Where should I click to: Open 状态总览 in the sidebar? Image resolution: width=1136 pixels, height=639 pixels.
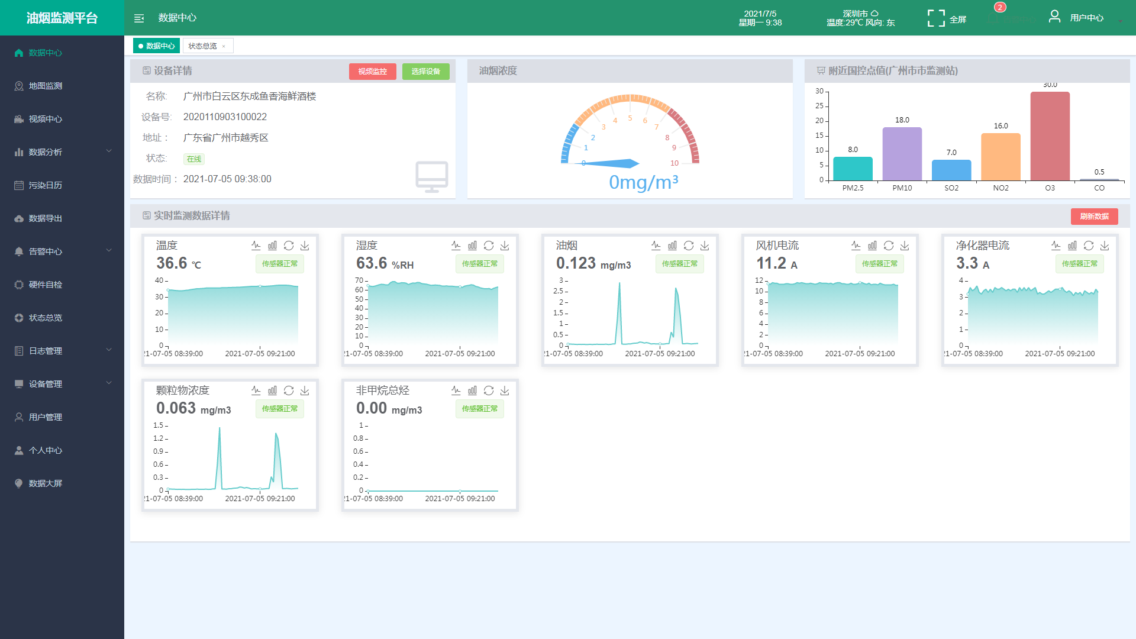coord(62,318)
